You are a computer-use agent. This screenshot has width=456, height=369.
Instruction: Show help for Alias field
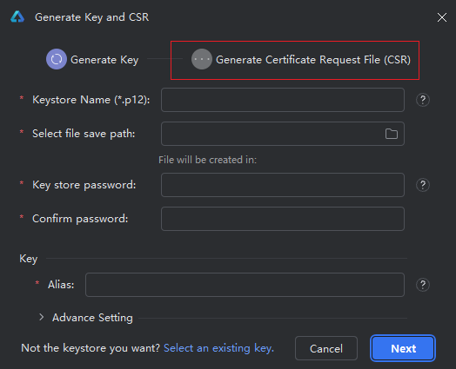(x=423, y=285)
